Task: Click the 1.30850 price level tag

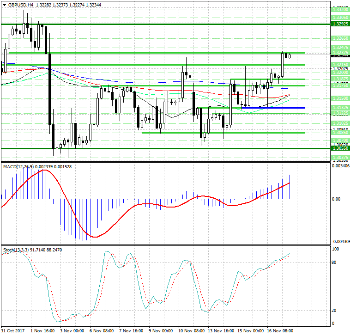Action: (x=340, y=133)
